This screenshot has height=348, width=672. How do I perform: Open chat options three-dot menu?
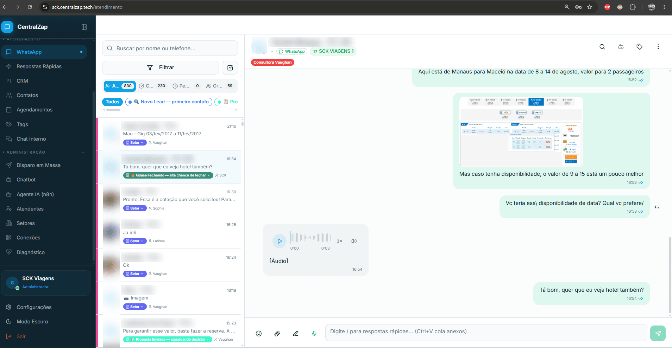coord(658,47)
